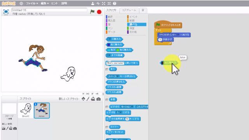
Task: Paint a new sprite with the brush icon
Action: [88, 99]
